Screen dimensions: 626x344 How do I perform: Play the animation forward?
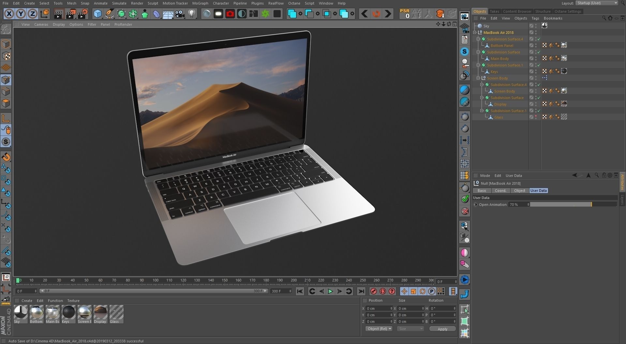330,291
